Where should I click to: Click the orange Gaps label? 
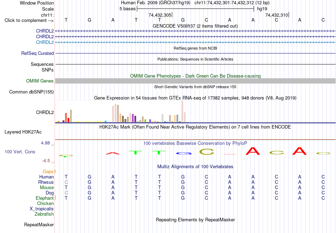tap(48, 171)
